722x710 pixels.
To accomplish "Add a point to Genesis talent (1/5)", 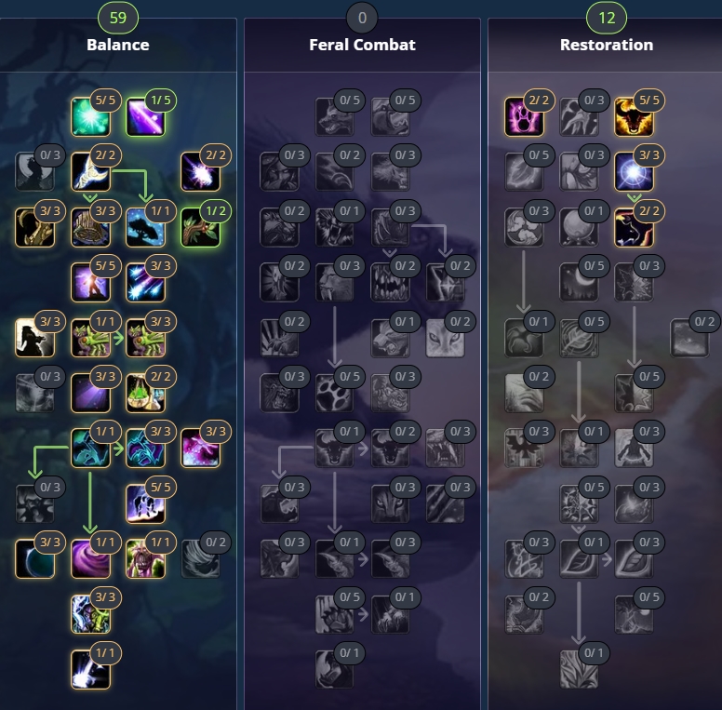I will pyautogui.click(x=145, y=117).
